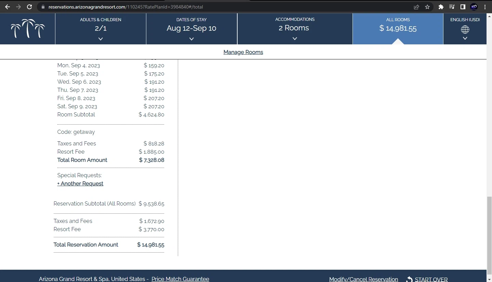Open the browser extensions puzzle icon
492x282 pixels.
441,7
